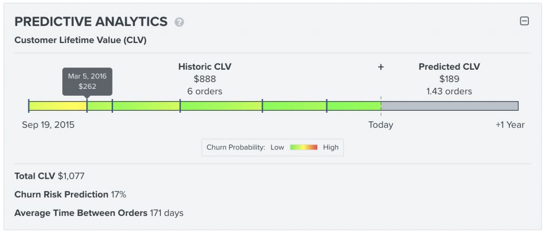Click the first order marker at timeline start
The height and width of the screenshot is (233, 546).
(x=29, y=106)
